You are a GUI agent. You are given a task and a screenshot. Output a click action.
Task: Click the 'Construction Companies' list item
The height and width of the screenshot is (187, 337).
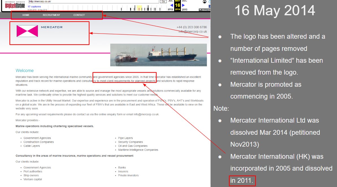point(39,142)
